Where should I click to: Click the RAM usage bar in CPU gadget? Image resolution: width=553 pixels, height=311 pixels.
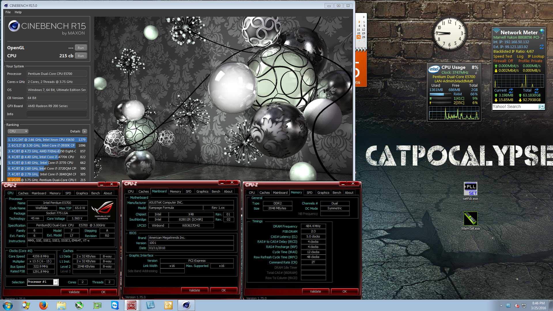440,94
